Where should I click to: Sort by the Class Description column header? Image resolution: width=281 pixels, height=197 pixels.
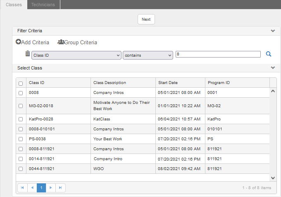pyautogui.click(x=123, y=83)
